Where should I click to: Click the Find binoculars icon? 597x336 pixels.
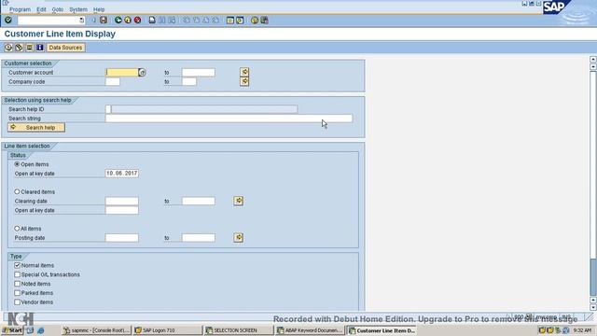coord(162,20)
